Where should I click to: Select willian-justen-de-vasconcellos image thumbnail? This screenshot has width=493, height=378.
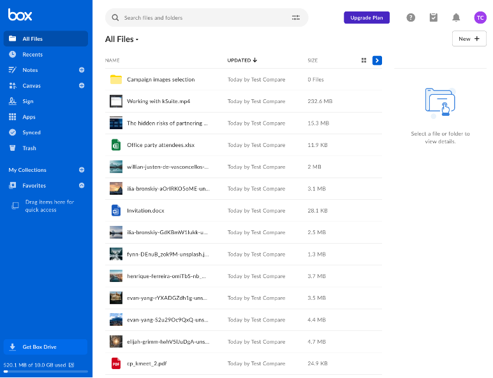point(115,167)
